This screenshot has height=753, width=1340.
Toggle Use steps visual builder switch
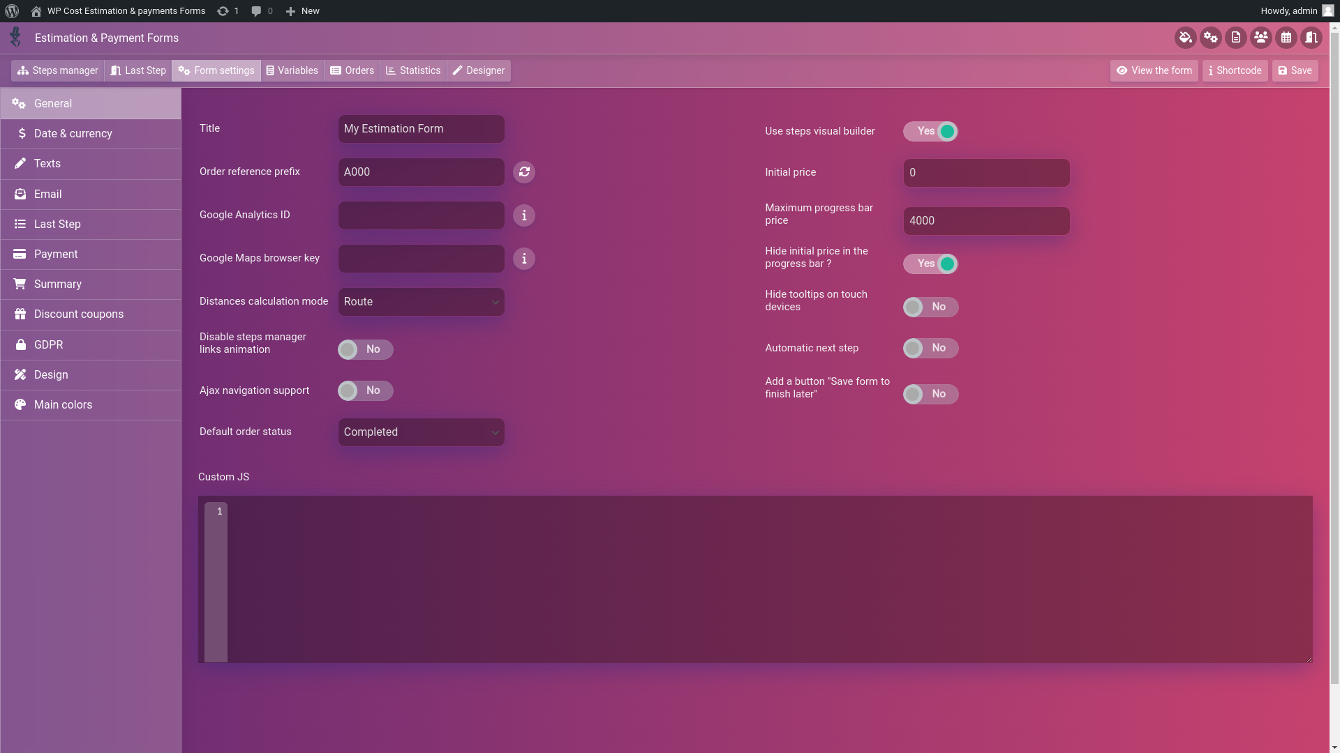[x=930, y=132]
